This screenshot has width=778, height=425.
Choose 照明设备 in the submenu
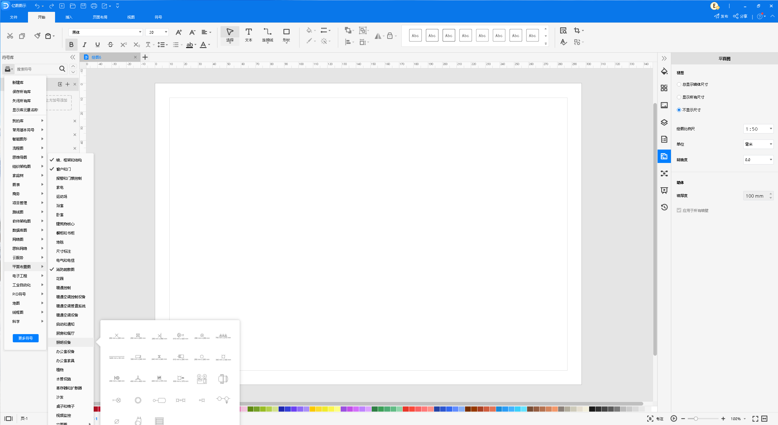(71, 342)
